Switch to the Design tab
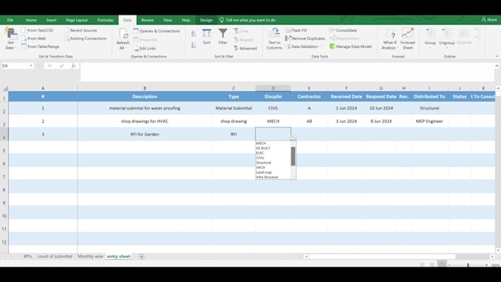Image resolution: width=501 pixels, height=282 pixels. tap(206, 20)
